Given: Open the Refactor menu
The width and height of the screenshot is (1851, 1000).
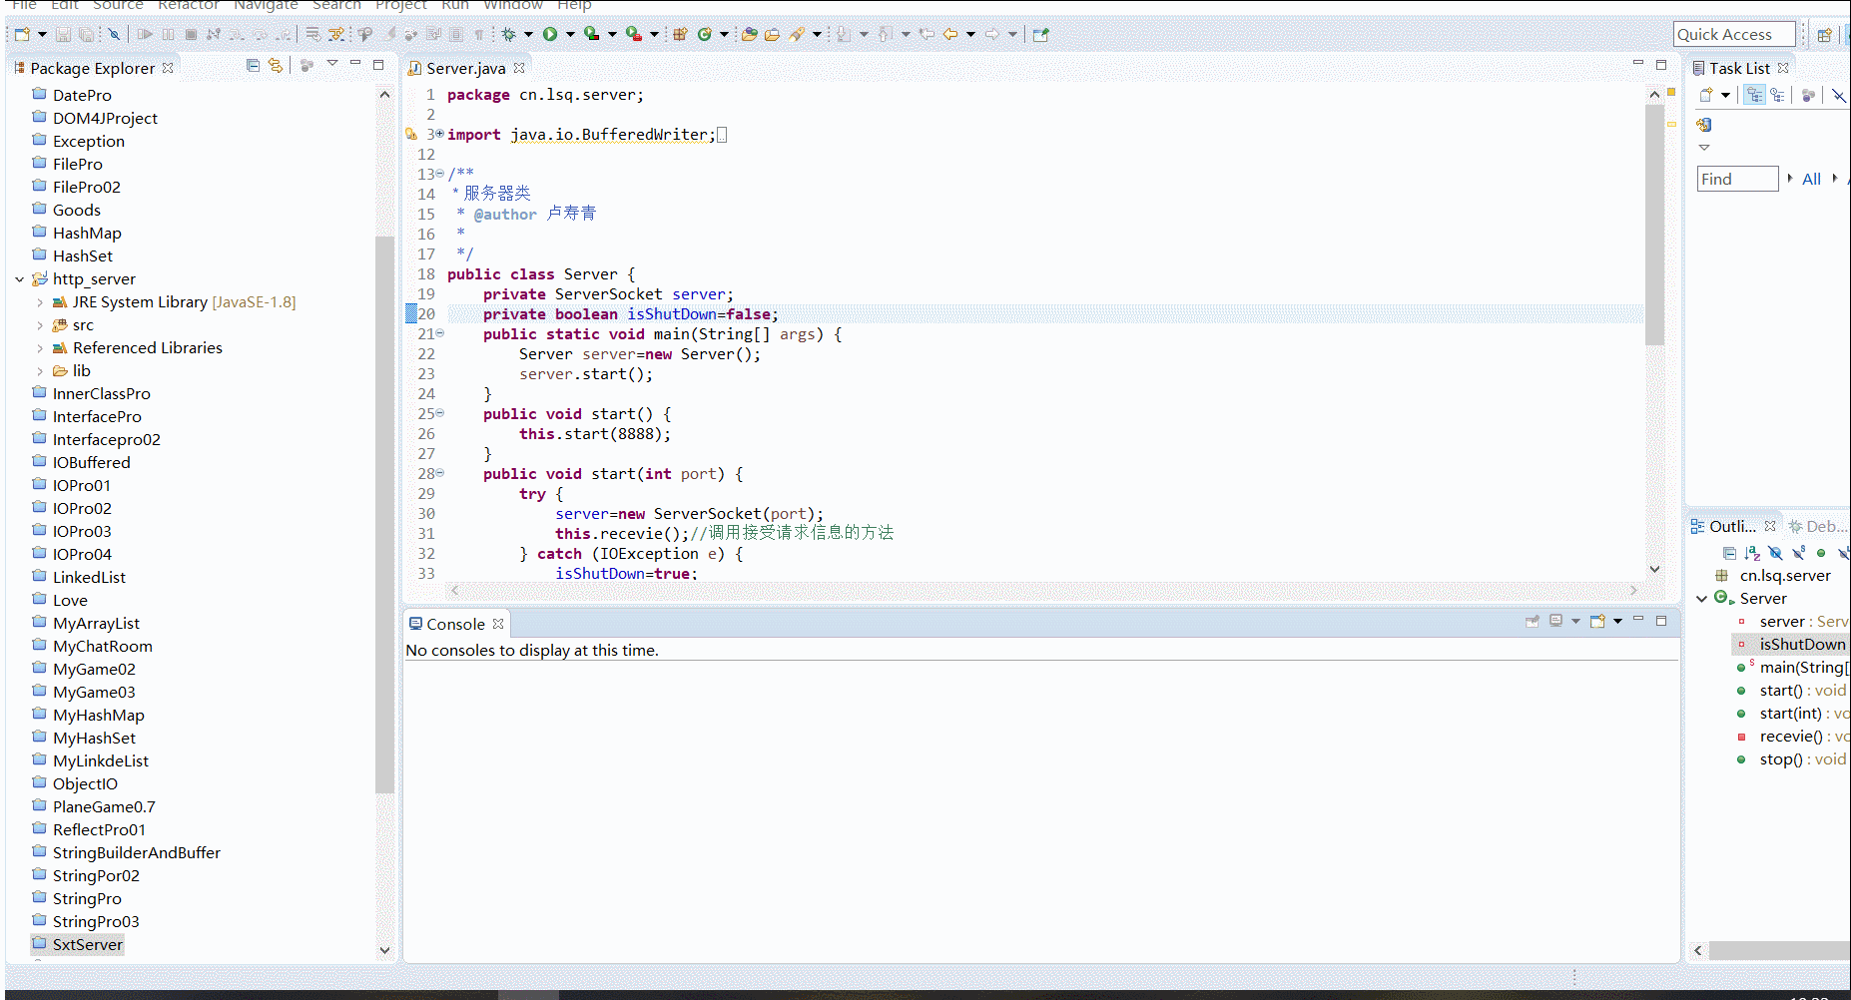Looking at the screenshot, I should pyautogui.click(x=189, y=5).
